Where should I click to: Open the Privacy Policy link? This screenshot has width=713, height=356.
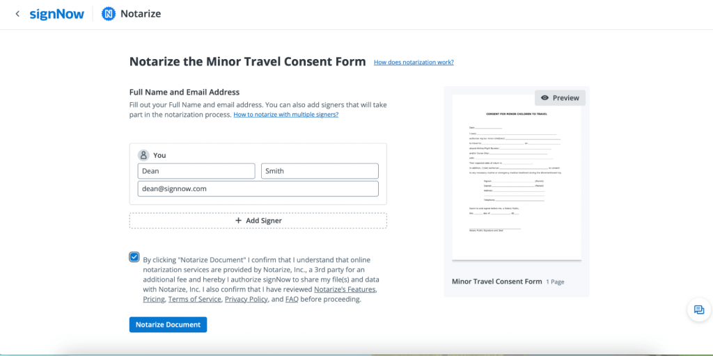click(245, 300)
